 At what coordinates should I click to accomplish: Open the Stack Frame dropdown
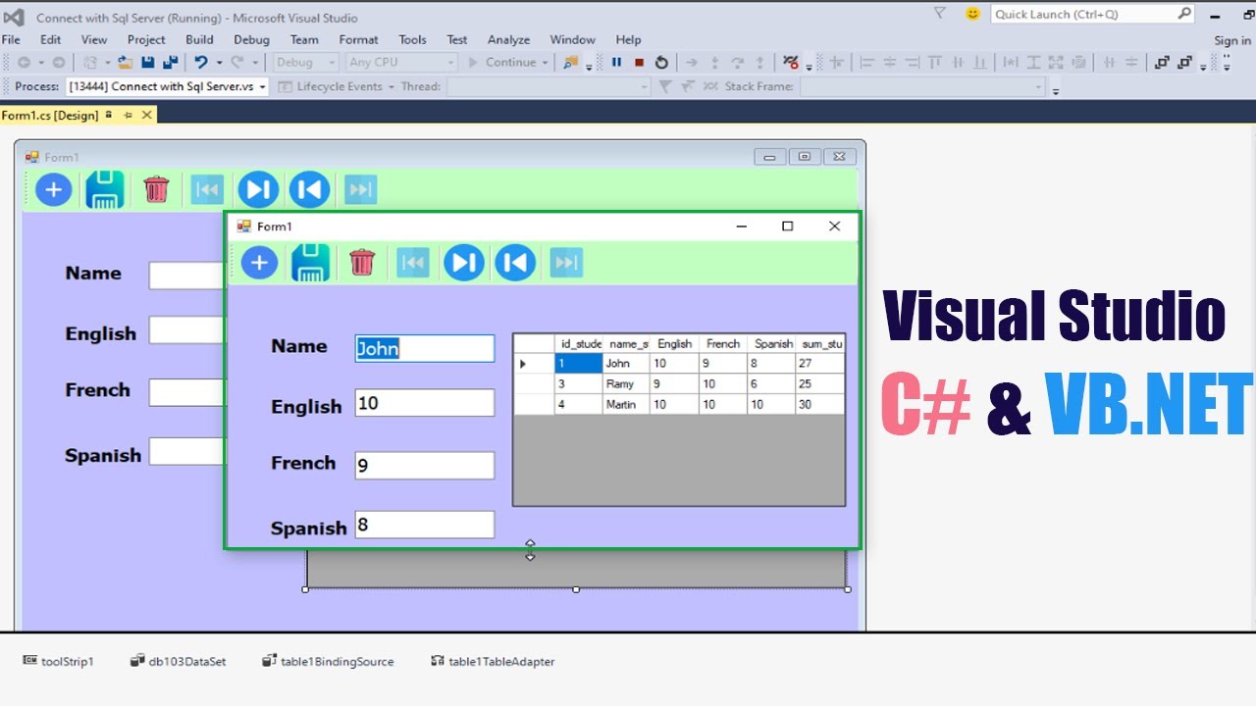922,86
